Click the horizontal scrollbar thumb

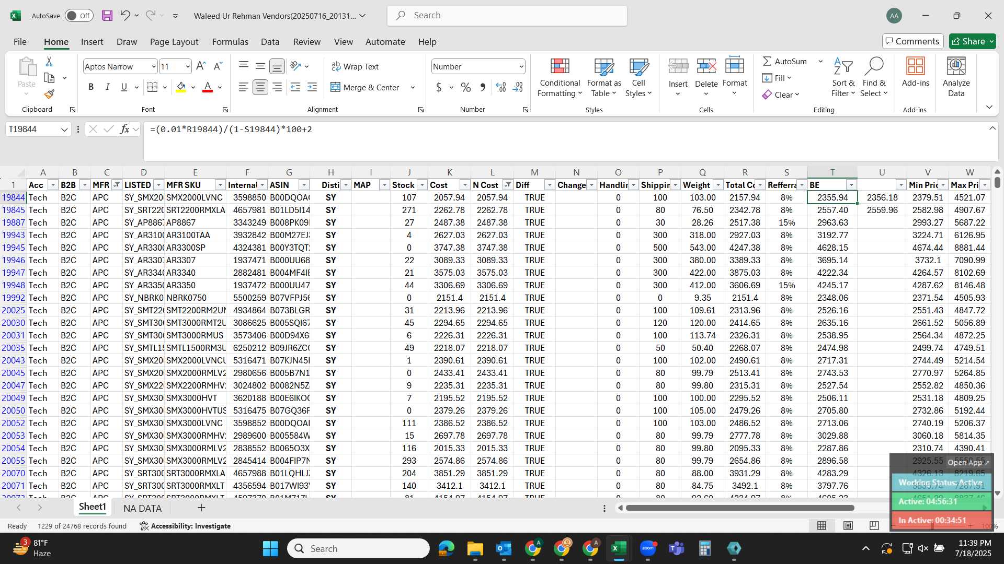(739, 508)
